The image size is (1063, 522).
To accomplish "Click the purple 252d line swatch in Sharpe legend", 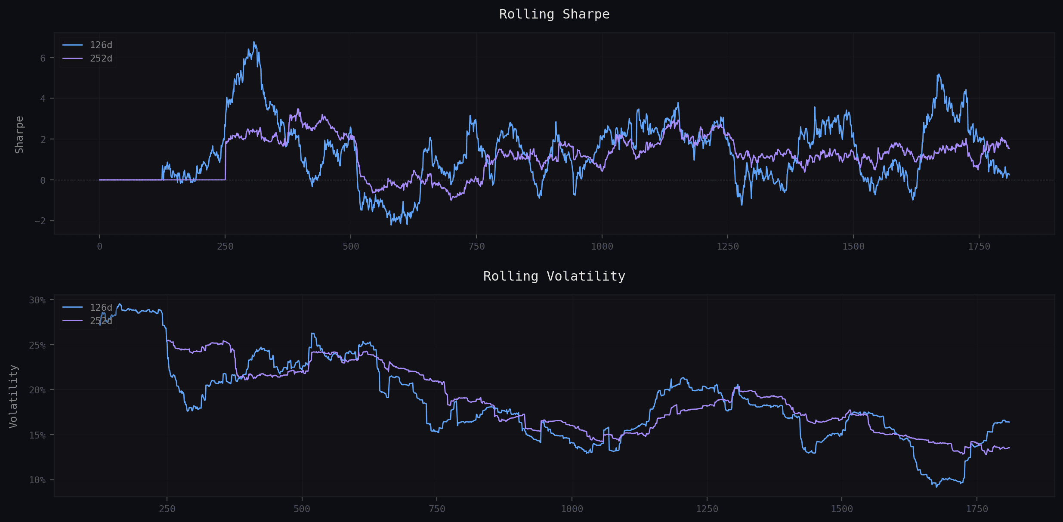I will pyautogui.click(x=72, y=59).
